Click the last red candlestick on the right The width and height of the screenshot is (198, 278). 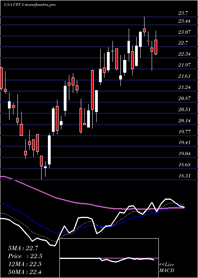[x=156, y=47]
